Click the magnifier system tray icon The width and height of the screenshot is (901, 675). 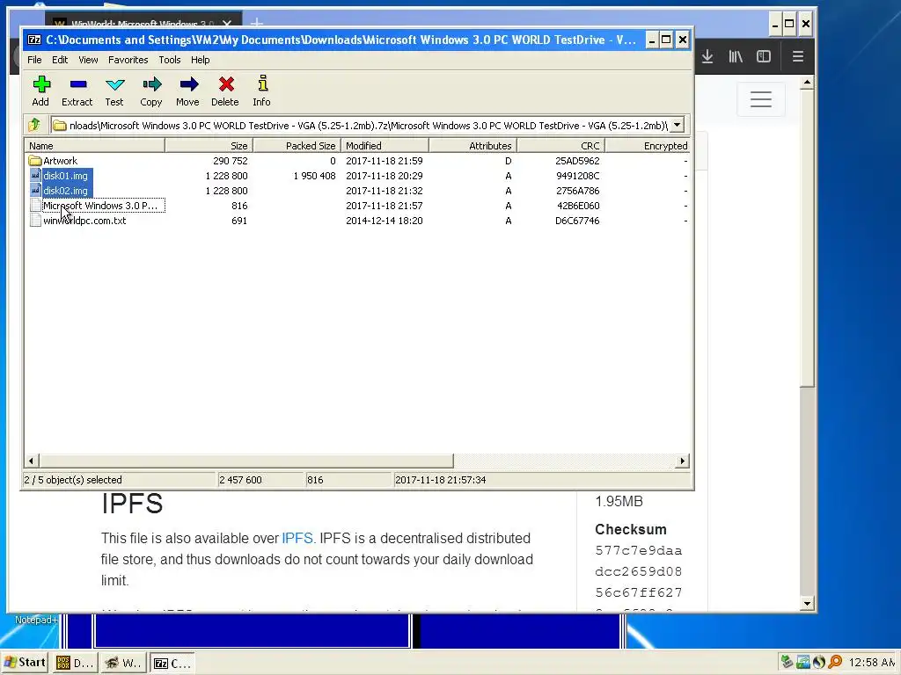[835, 663]
